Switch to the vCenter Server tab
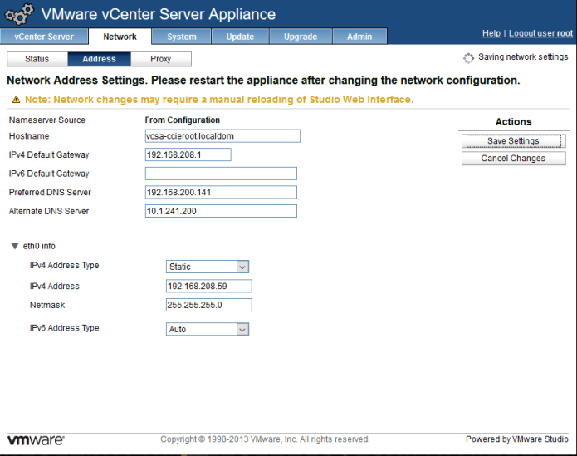The image size is (577, 456). (x=44, y=37)
